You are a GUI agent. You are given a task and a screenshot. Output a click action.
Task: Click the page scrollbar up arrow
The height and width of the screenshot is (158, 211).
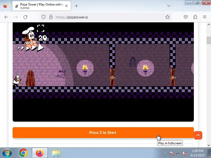pos(209,24)
